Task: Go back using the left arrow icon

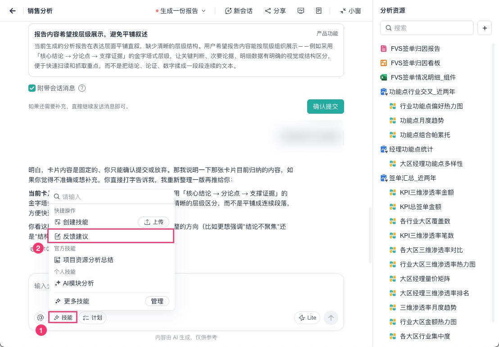Action: click(x=13, y=11)
